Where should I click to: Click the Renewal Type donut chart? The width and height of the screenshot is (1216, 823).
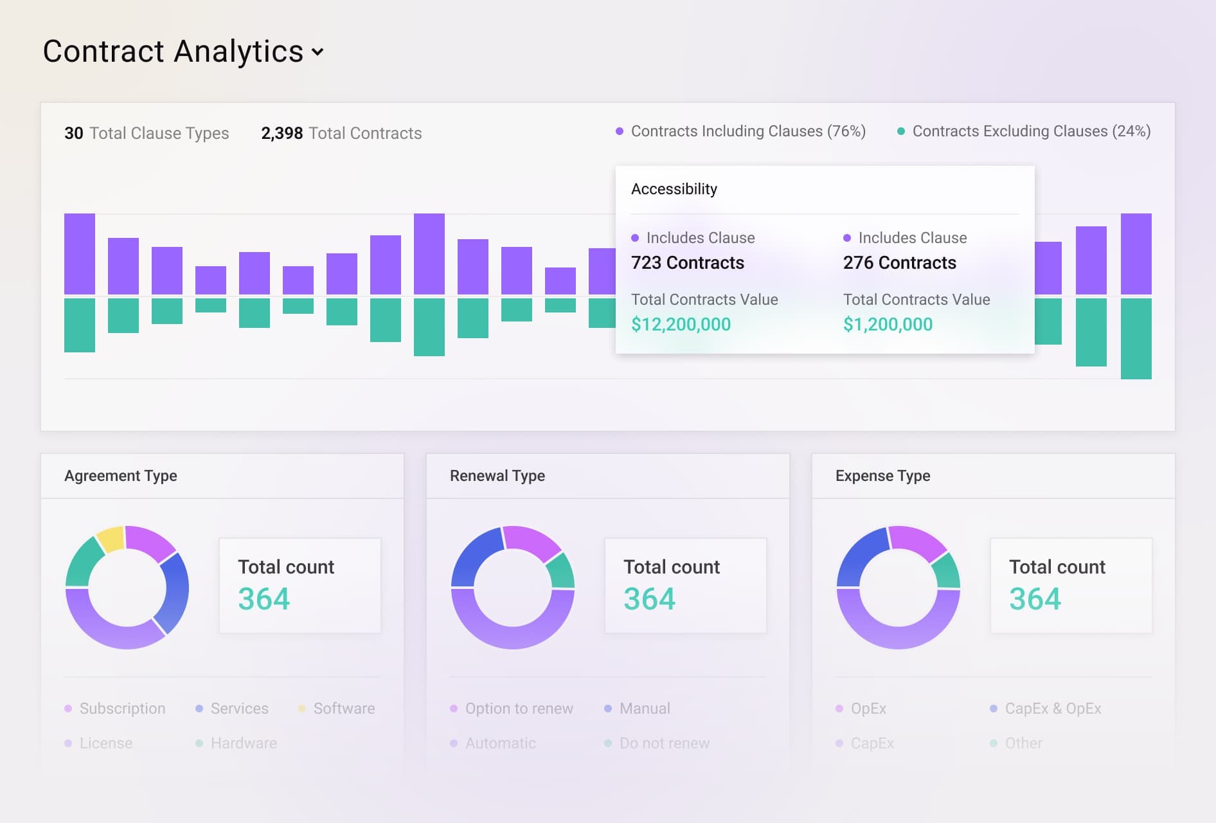tap(513, 588)
